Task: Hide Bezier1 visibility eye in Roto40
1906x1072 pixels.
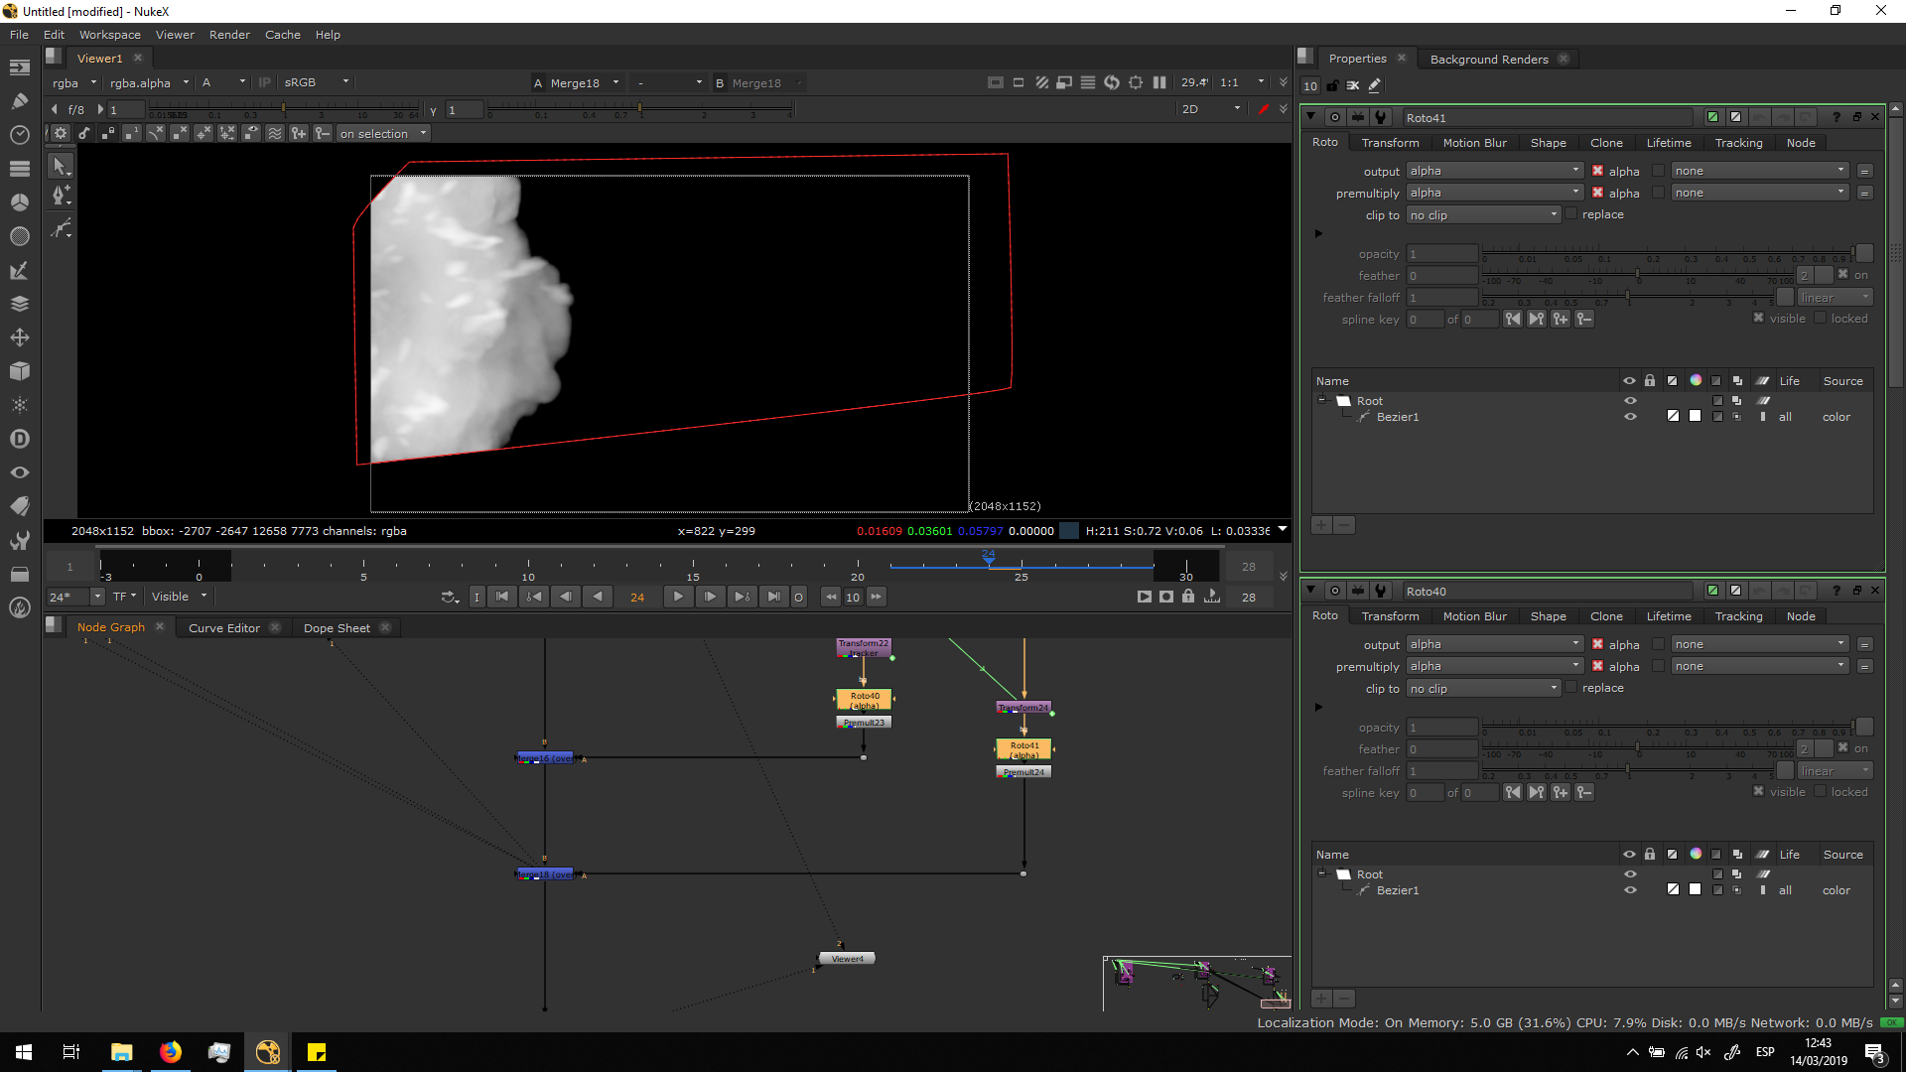Action: click(1629, 890)
